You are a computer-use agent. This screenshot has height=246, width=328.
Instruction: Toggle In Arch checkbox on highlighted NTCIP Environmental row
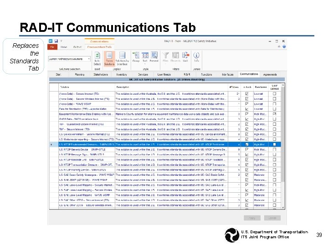247,144
